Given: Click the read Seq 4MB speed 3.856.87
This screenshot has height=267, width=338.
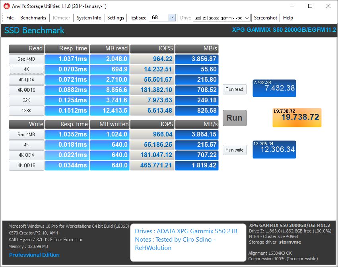Looking at the screenshot, I should tap(197, 59).
